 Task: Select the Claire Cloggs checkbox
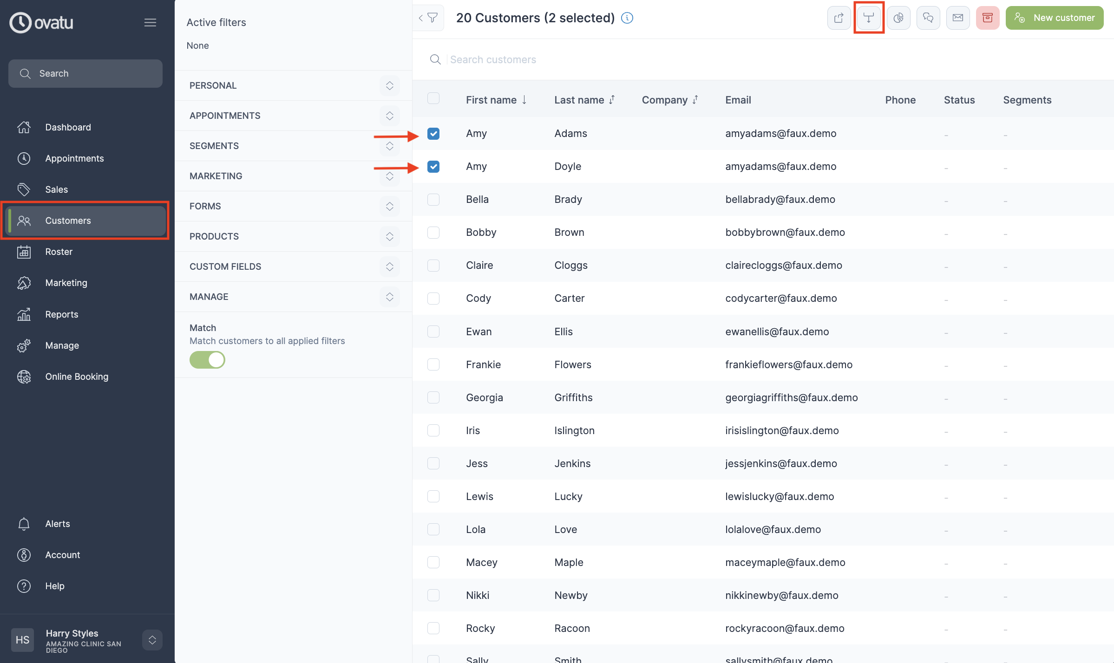coord(433,266)
